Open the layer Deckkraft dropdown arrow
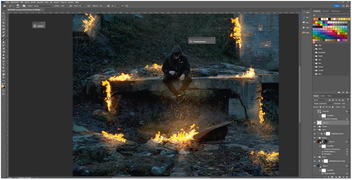This screenshot has height=180, width=352. [347, 103]
